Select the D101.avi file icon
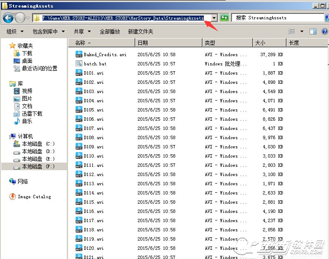The height and width of the screenshot is (259, 329). click(x=79, y=73)
